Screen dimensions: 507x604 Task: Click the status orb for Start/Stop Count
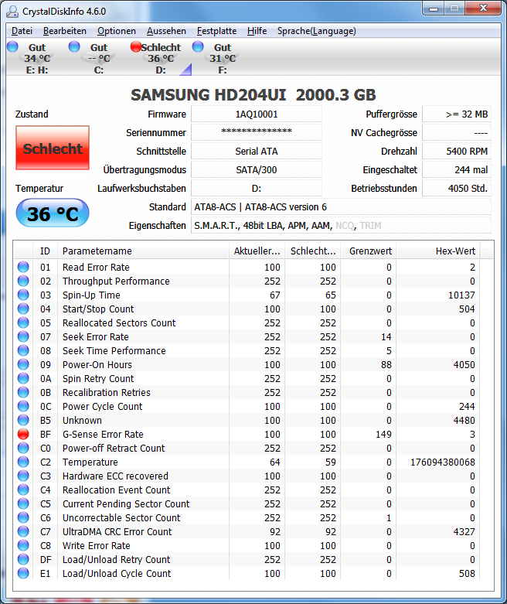click(23, 309)
